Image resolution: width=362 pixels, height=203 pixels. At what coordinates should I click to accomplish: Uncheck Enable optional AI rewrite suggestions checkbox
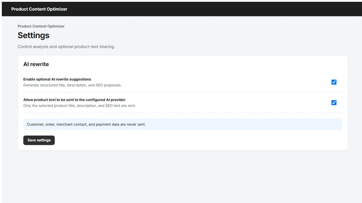pos(334,82)
